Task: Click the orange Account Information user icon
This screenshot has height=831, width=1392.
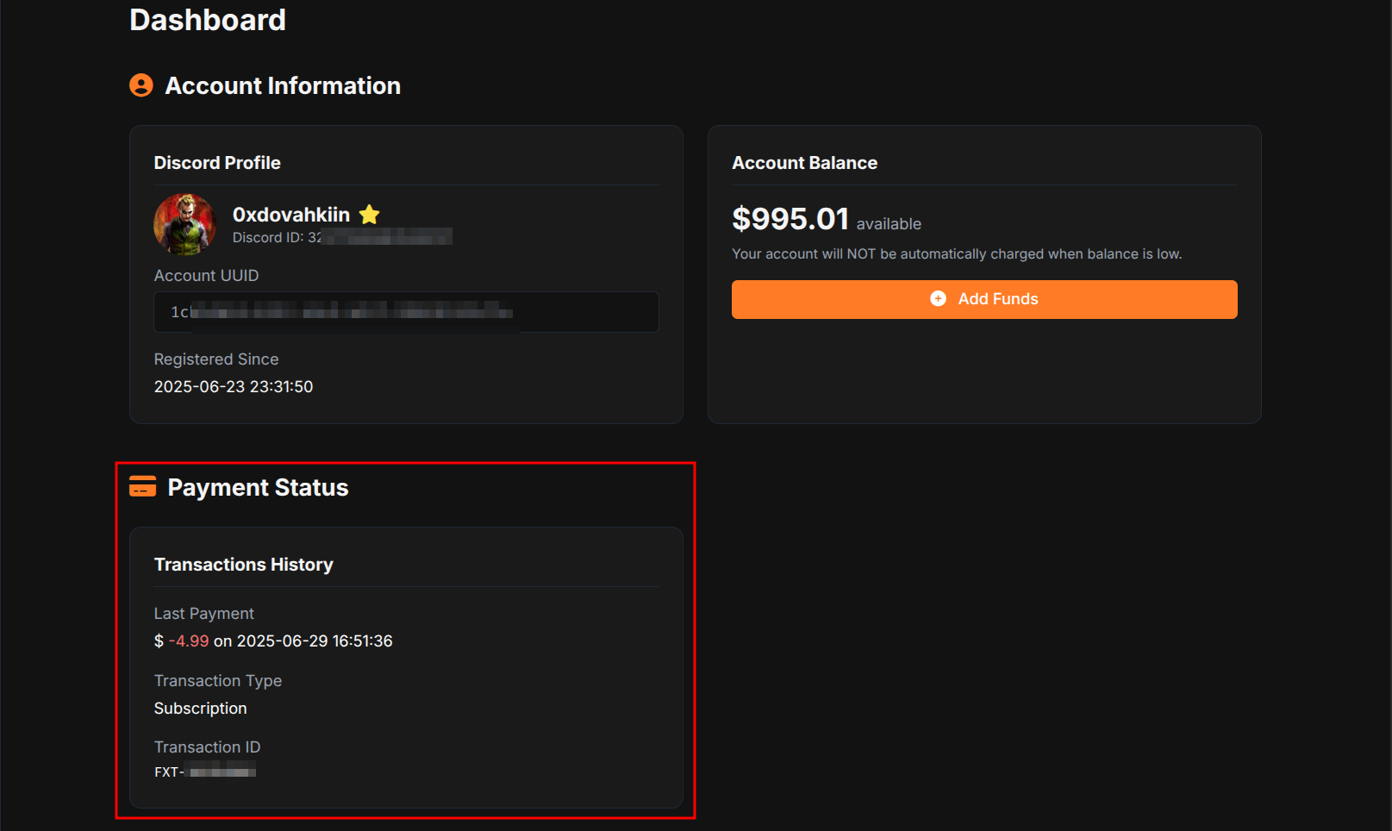Action: (x=141, y=85)
